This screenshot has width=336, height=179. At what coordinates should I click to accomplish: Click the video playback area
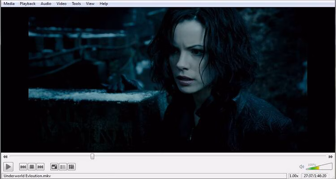[168, 80]
